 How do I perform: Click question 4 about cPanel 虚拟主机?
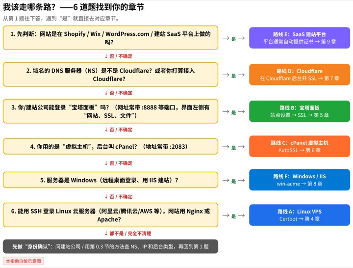pos(110,146)
